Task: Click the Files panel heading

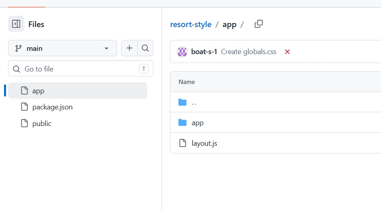Action: pos(36,24)
